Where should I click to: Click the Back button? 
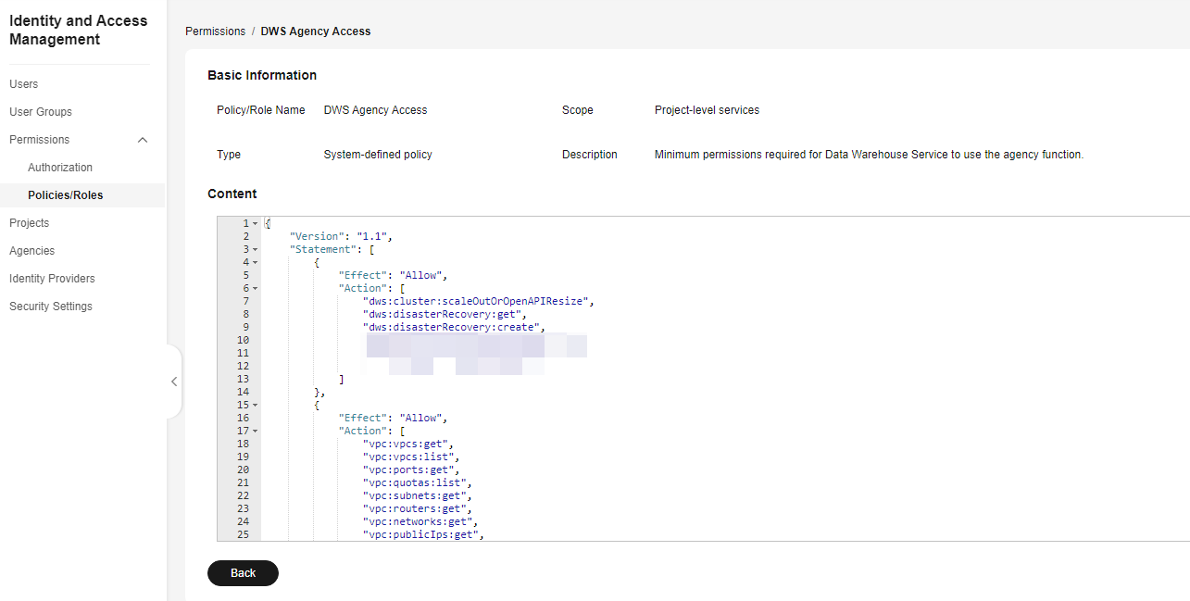[243, 573]
